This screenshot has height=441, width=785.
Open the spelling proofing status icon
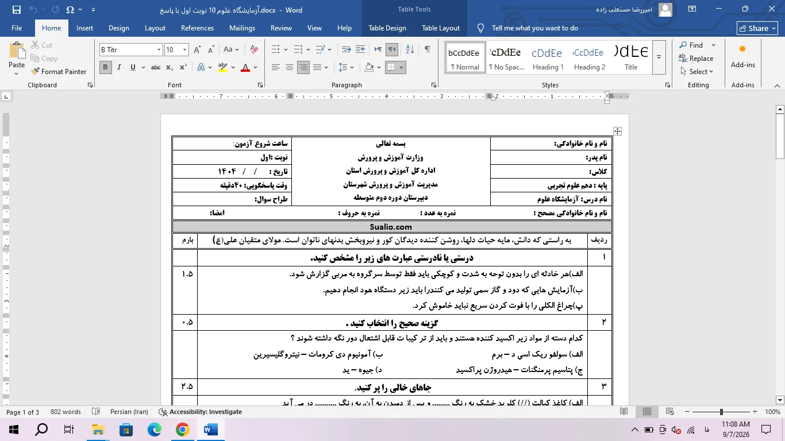tap(96, 412)
